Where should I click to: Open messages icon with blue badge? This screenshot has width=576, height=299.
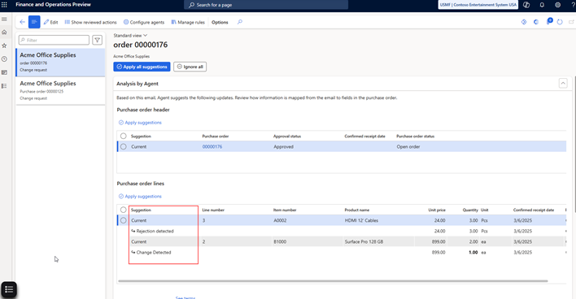(549, 21)
